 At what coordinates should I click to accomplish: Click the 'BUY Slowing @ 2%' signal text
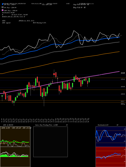pos(40,23)
